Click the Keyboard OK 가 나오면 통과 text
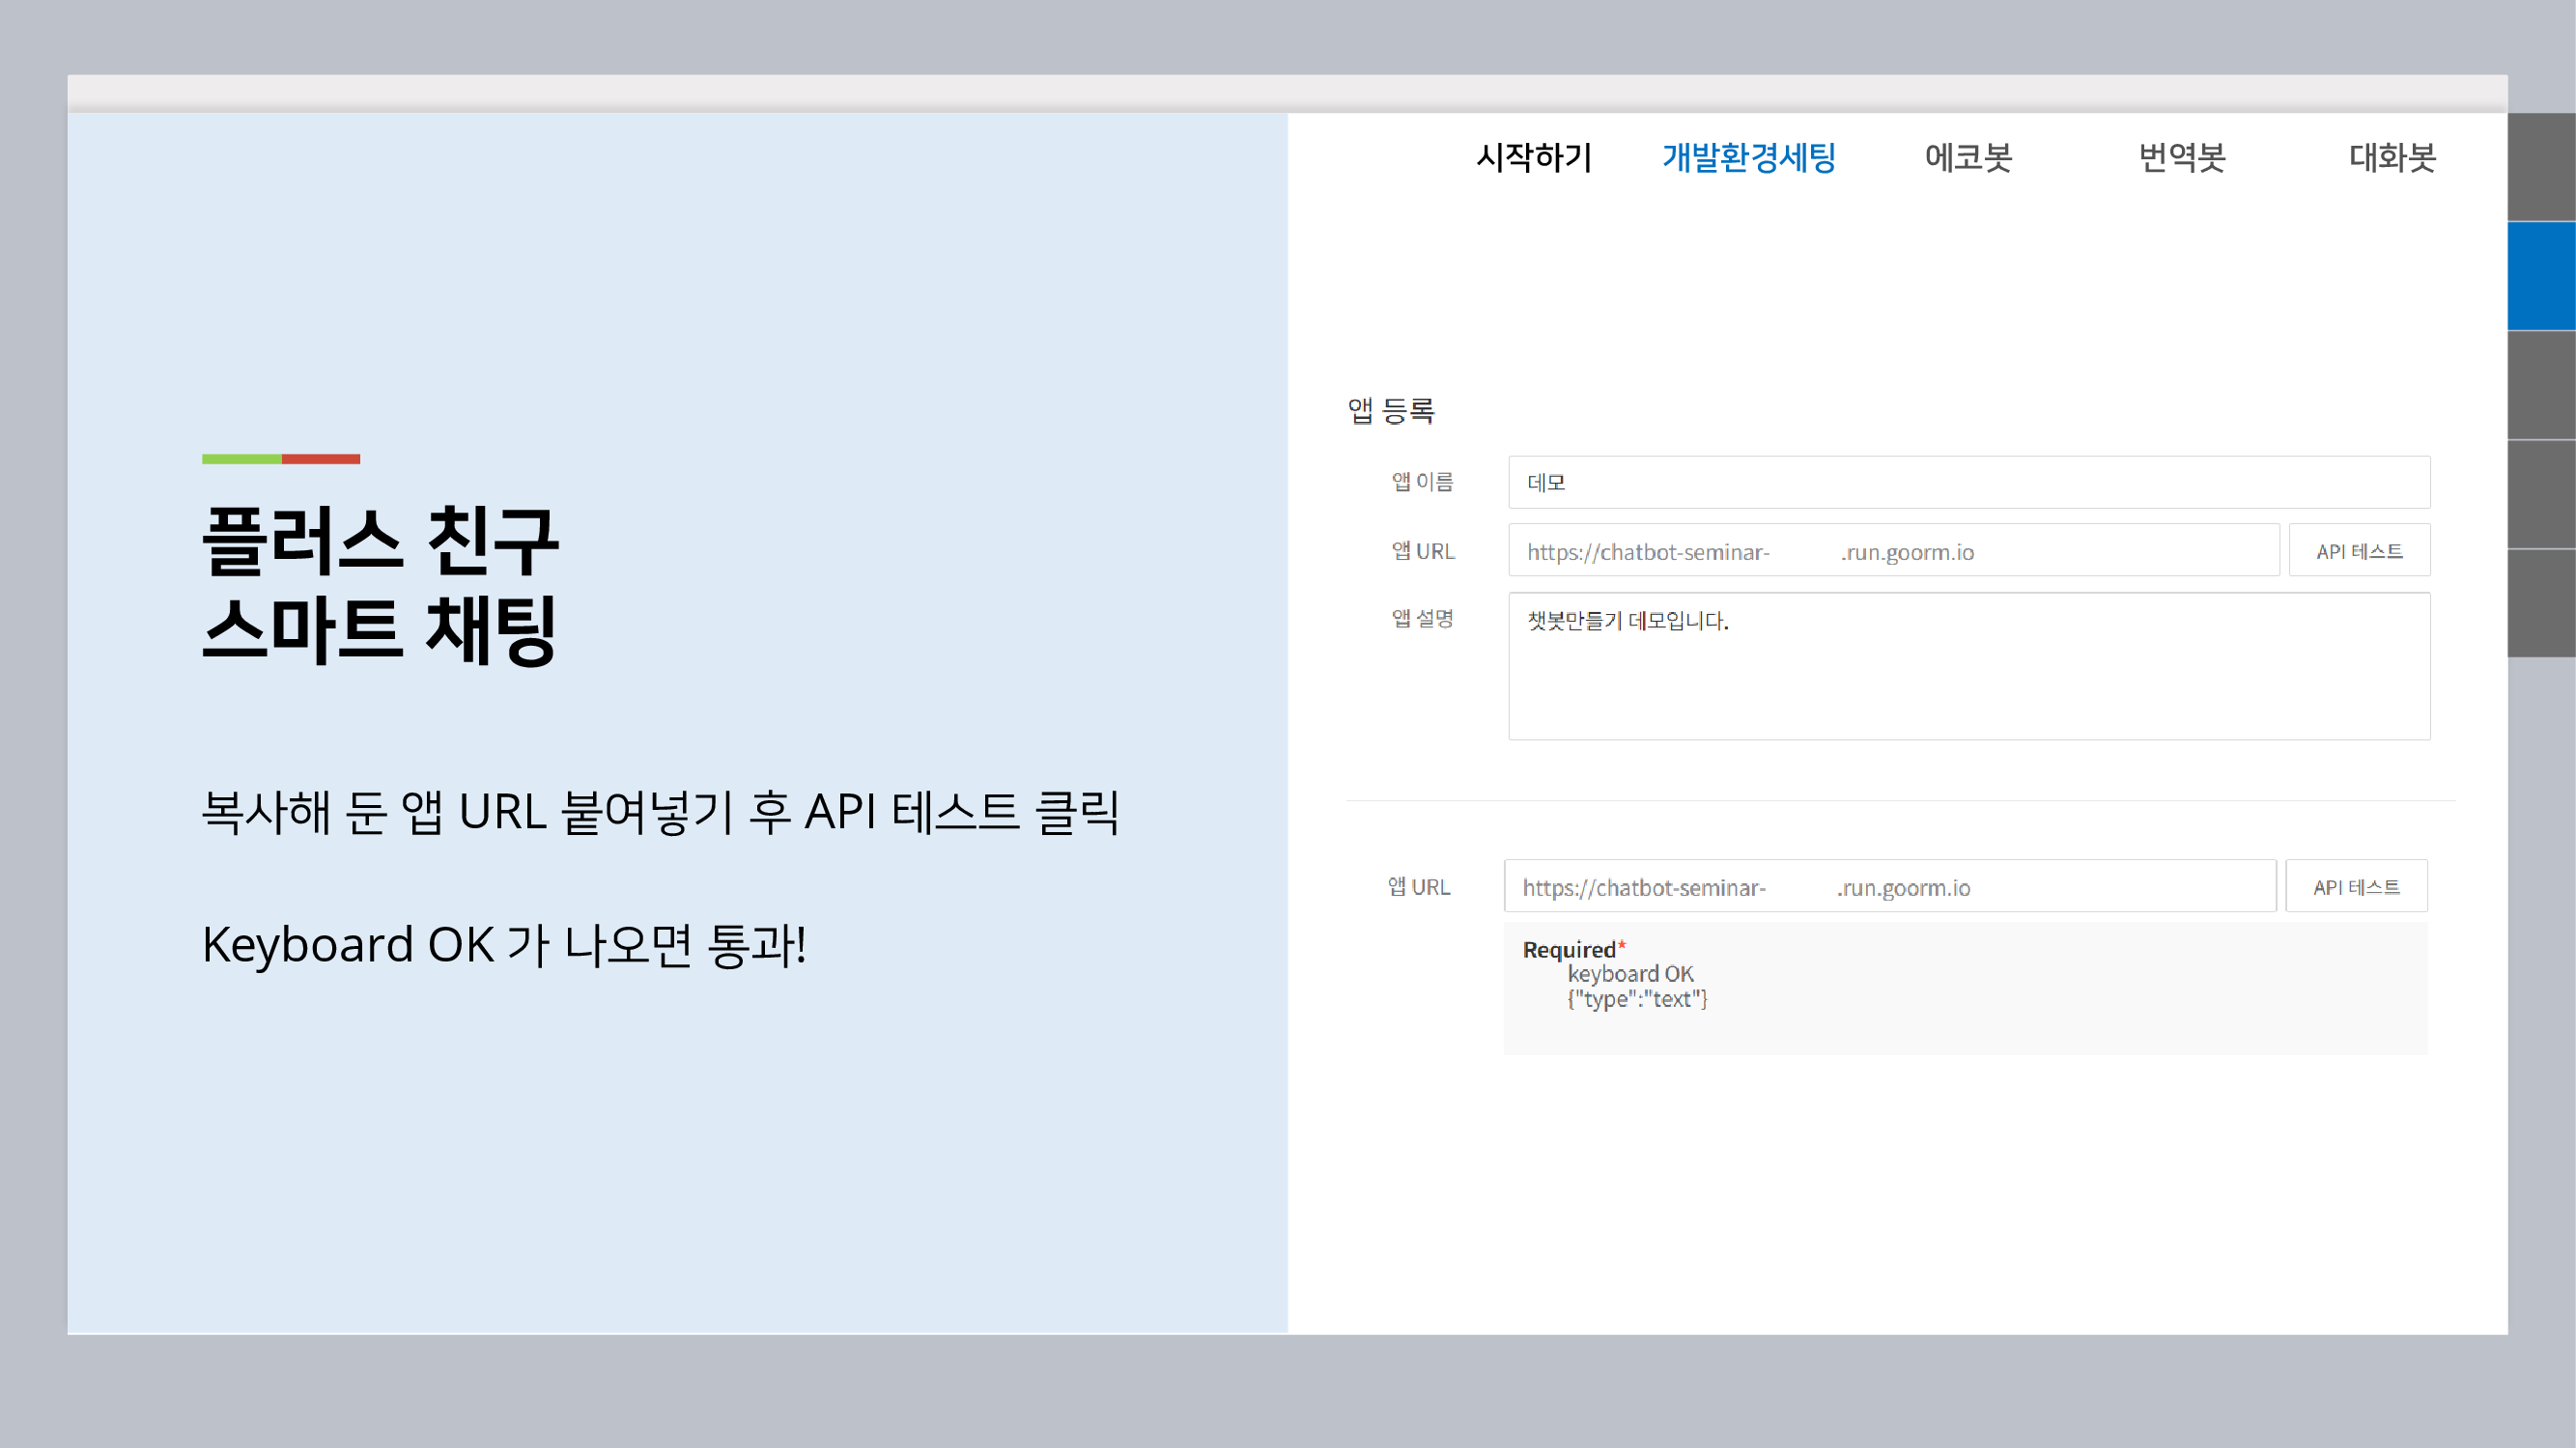 (x=504, y=944)
